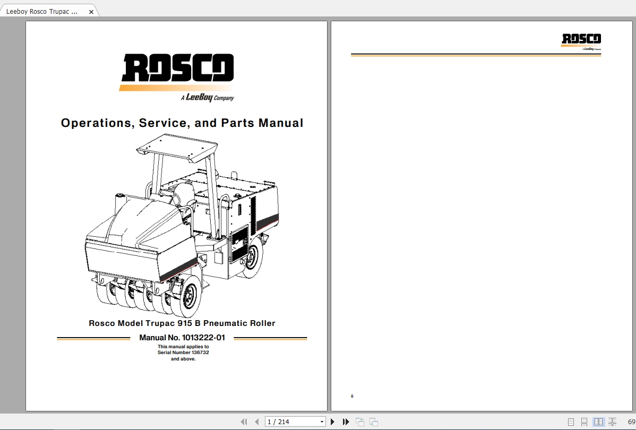Screen dimensions: 636x430
Task: Enable continuous facing pages view
Action: pos(613,422)
